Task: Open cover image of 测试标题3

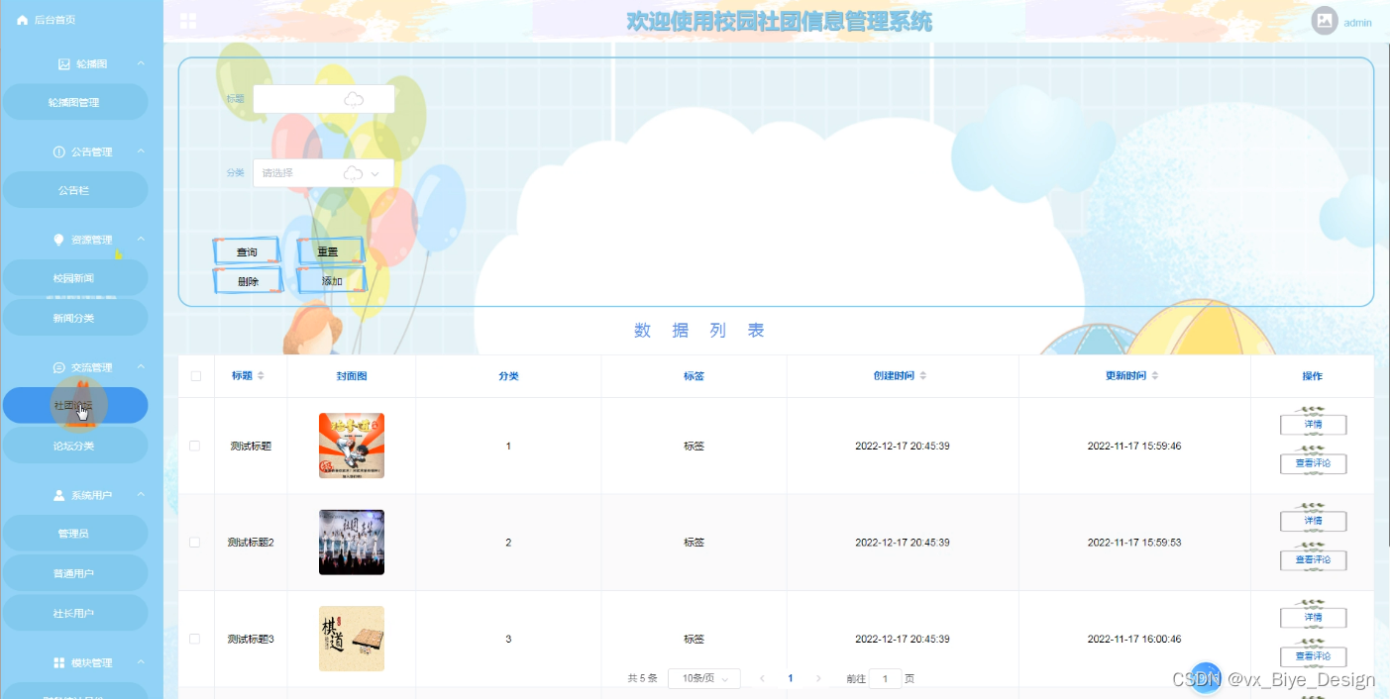Action: point(352,639)
